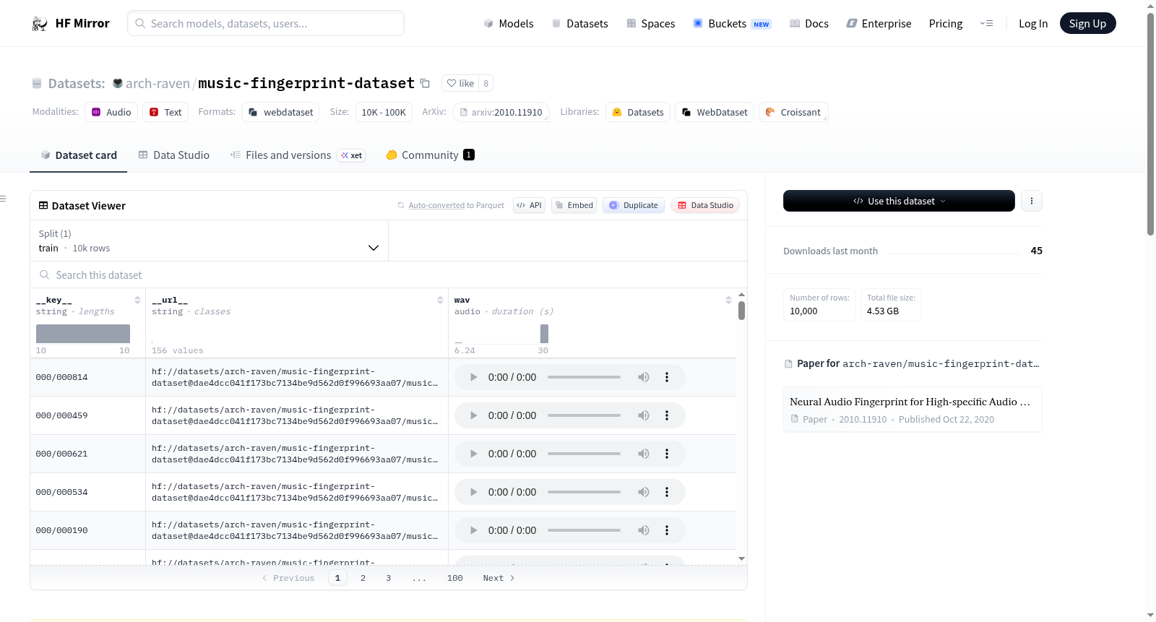Open the Use this dataset dropdown
Viewport: 1156px width, 622px height.
coord(899,201)
